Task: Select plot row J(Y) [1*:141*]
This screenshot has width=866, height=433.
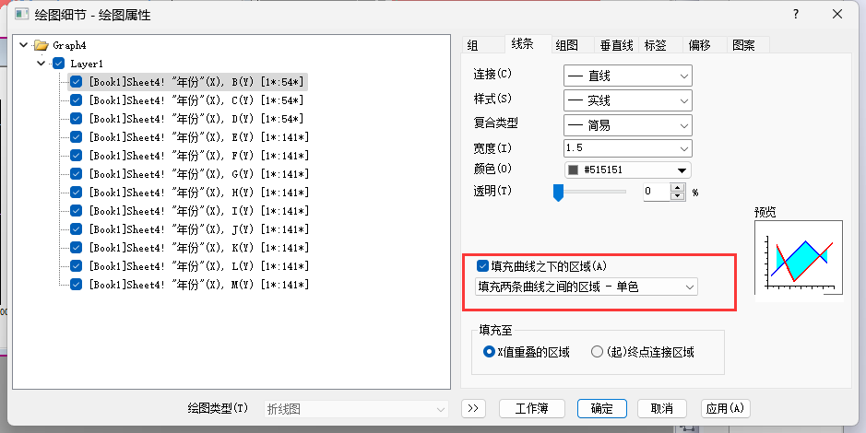Action: 199,228
